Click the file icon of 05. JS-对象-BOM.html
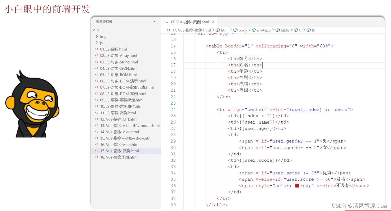This screenshot has height=211, width=391. 97,75
